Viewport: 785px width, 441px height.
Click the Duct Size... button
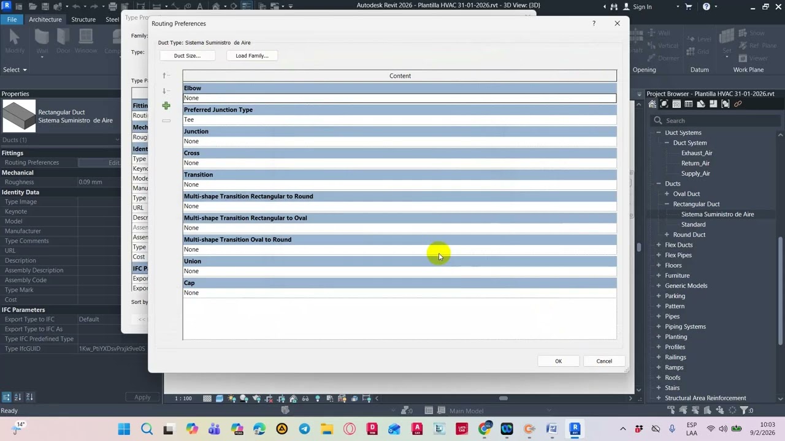[x=187, y=56]
